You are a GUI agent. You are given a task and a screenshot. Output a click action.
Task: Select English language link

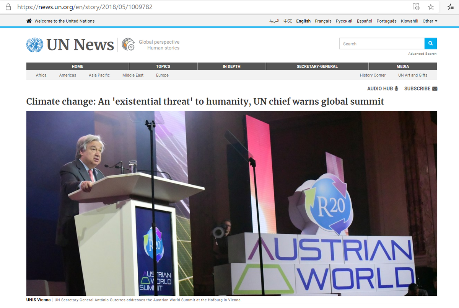[303, 21]
